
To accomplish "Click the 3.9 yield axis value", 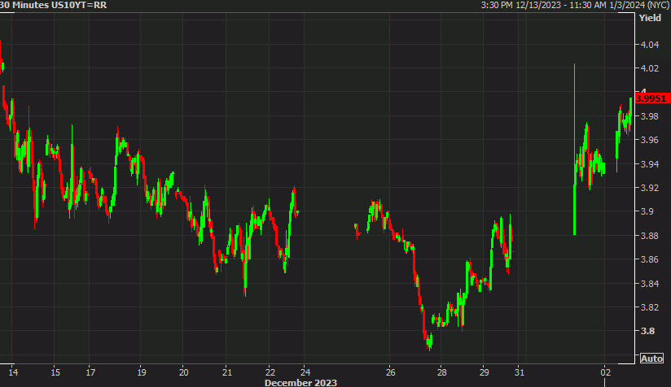I will pyautogui.click(x=647, y=212).
